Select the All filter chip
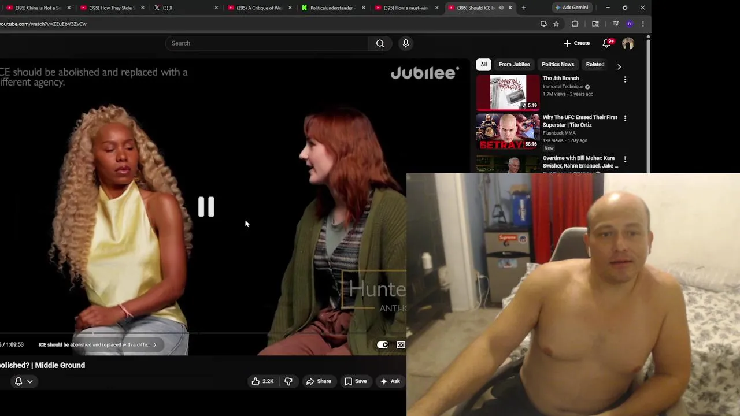The height and width of the screenshot is (416, 740). [483, 64]
